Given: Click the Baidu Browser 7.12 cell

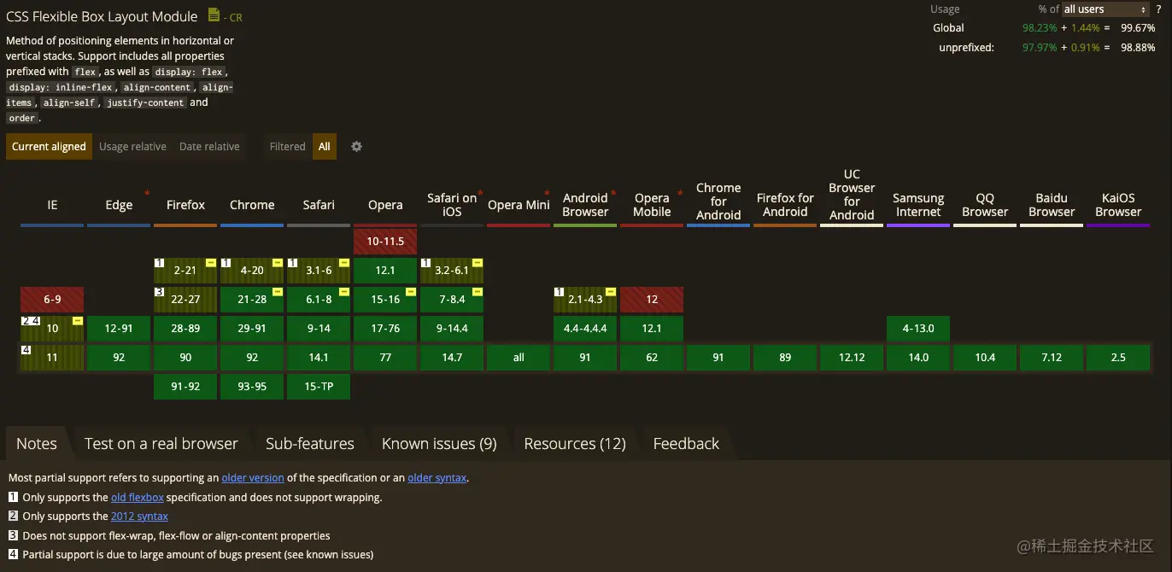Looking at the screenshot, I should pos(1052,358).
